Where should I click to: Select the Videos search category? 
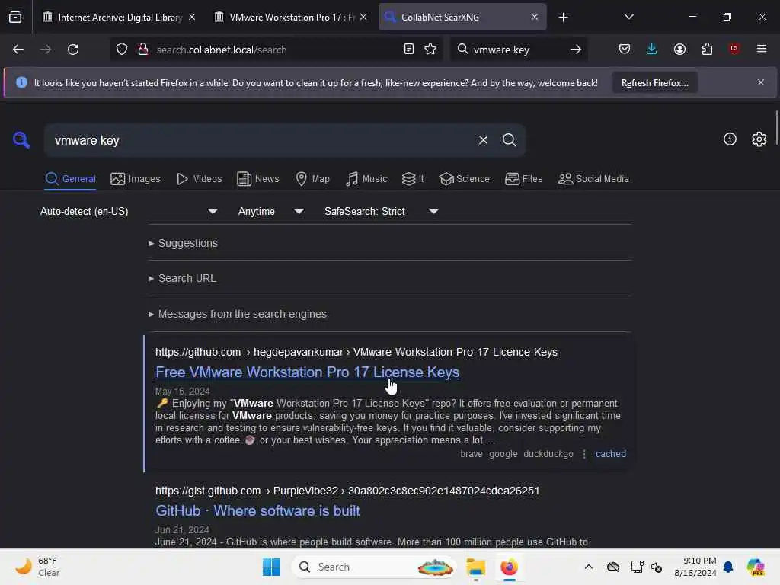[200, 178]
